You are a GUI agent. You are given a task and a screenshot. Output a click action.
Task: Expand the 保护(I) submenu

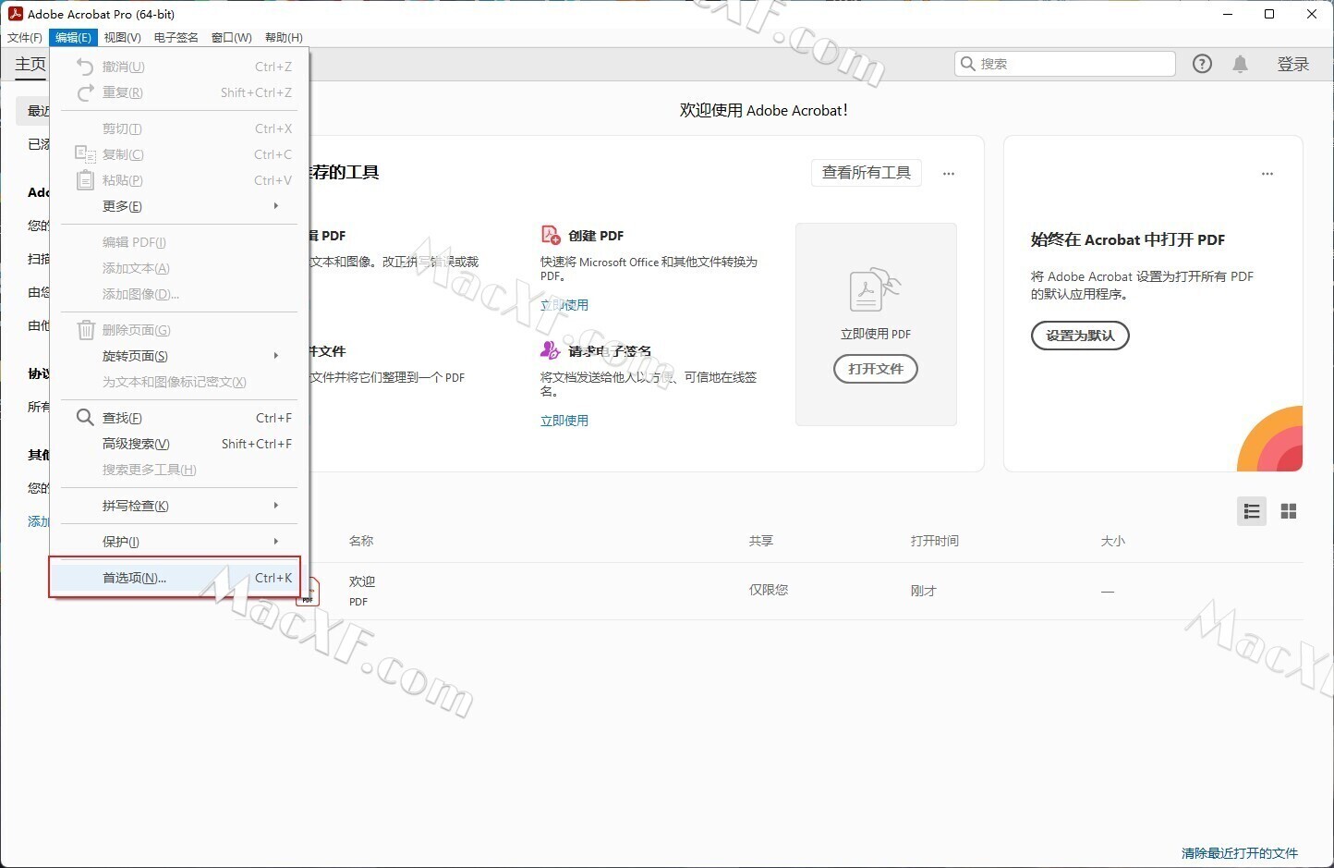179,542
